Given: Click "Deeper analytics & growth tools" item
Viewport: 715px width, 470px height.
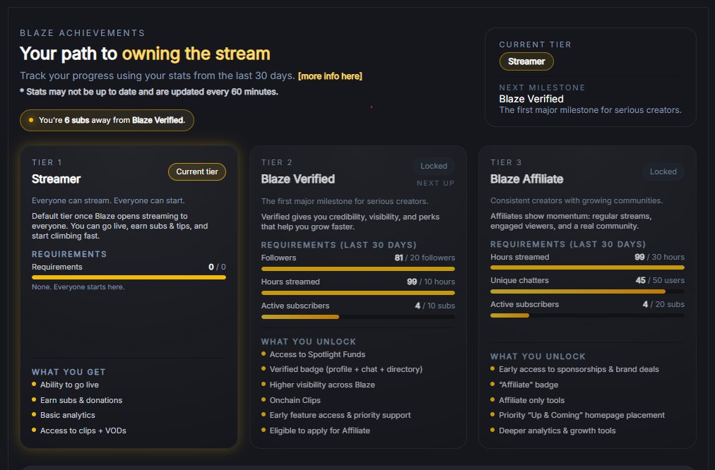Looking at the screenshot, I should point(557,430).
